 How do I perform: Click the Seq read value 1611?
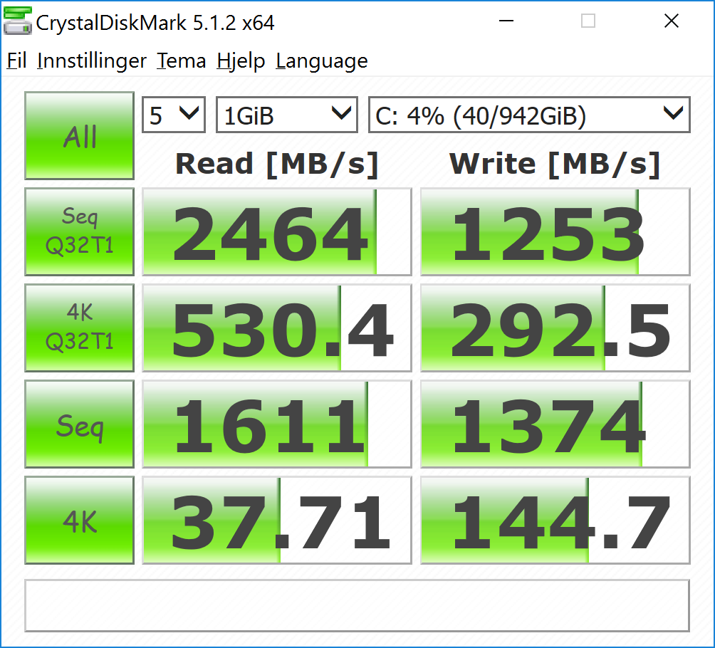(x=277, y=424)
